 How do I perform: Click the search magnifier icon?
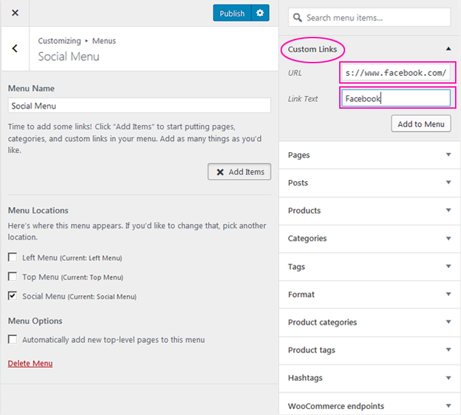297,18
